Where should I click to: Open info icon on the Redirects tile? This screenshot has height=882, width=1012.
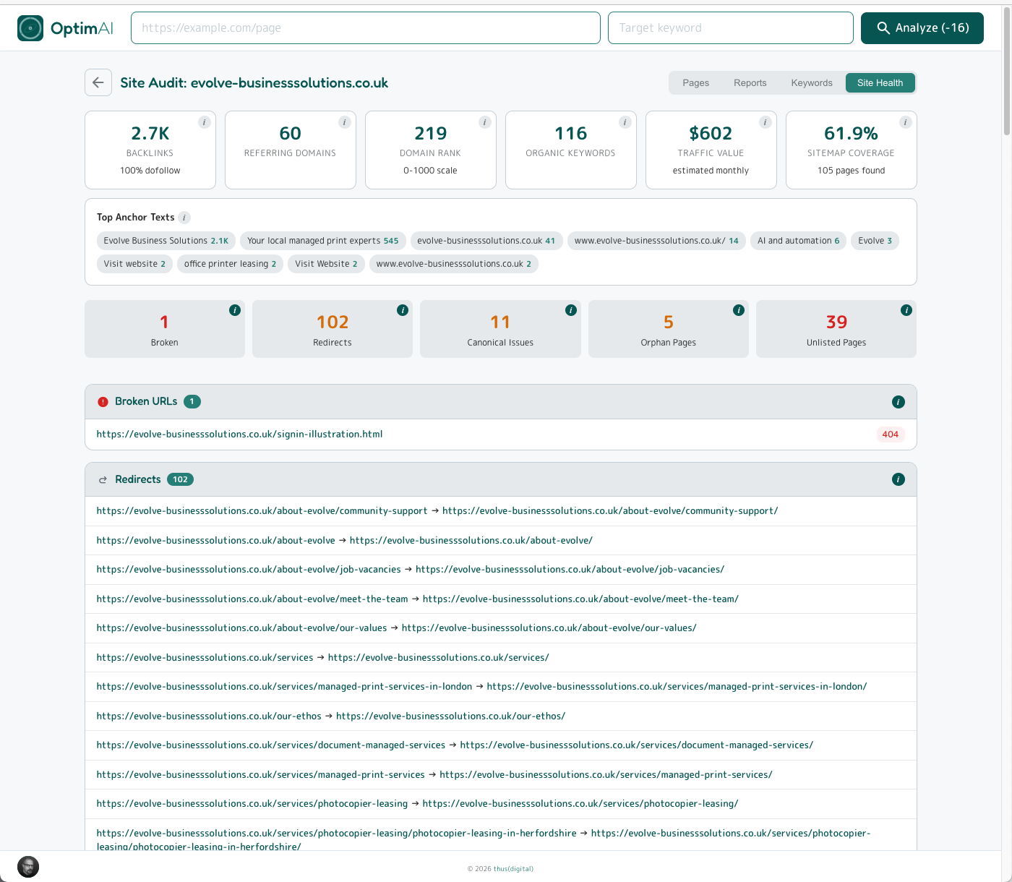(x=403, y=310)
